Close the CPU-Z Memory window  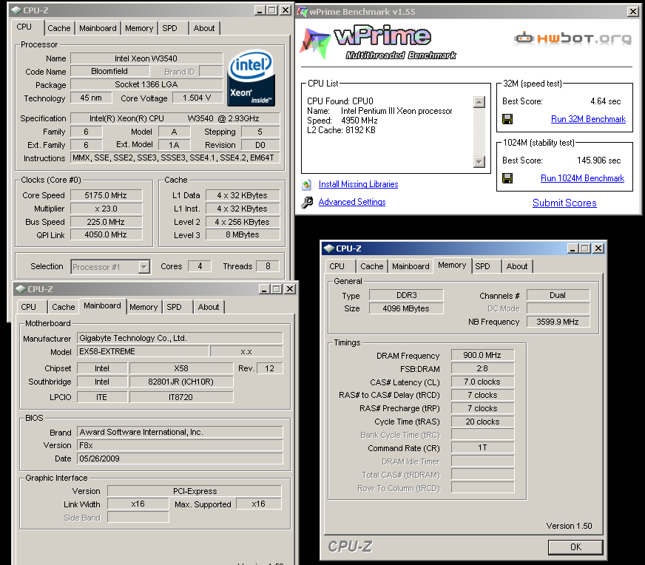598,248
